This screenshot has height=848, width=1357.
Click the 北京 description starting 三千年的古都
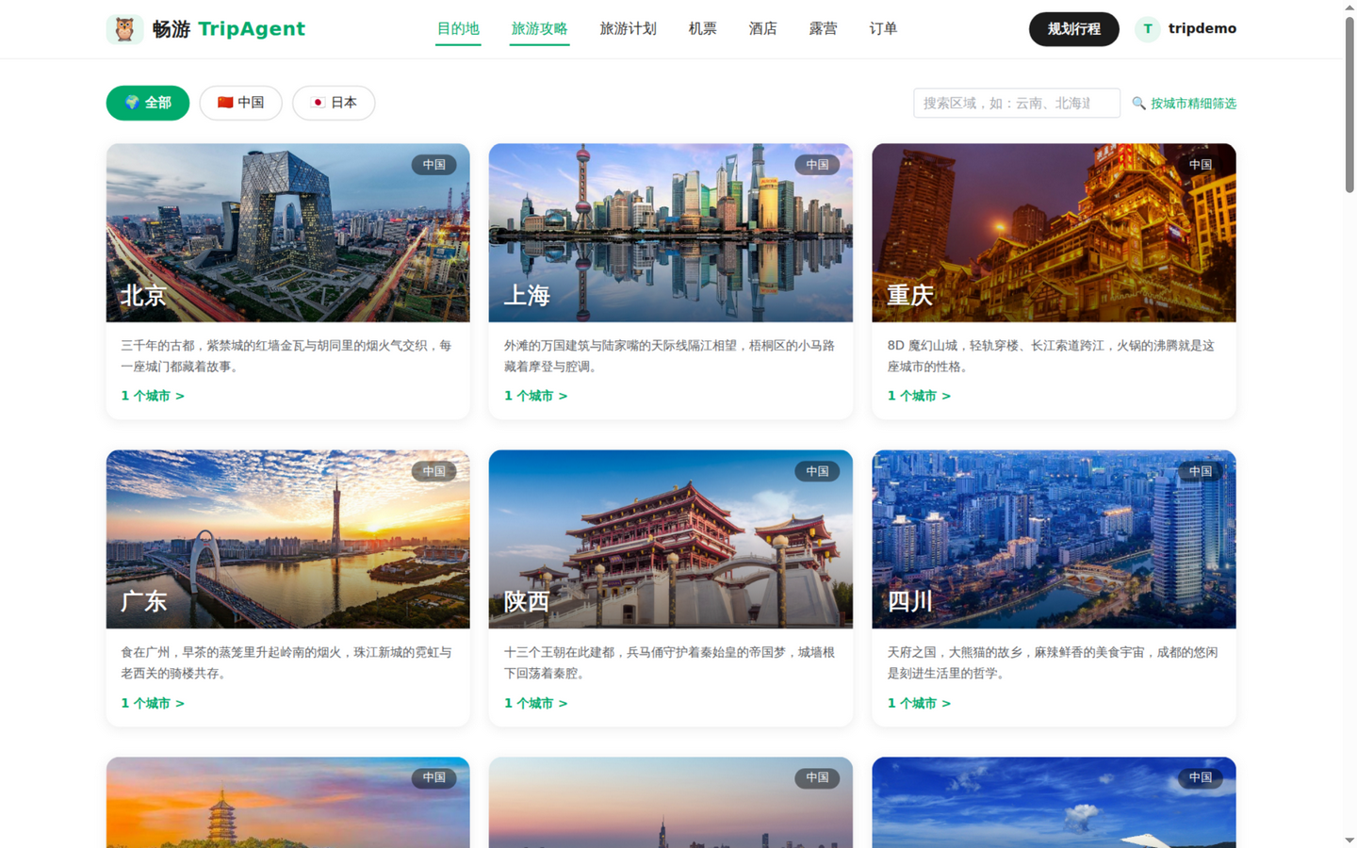tap(286, 356)
